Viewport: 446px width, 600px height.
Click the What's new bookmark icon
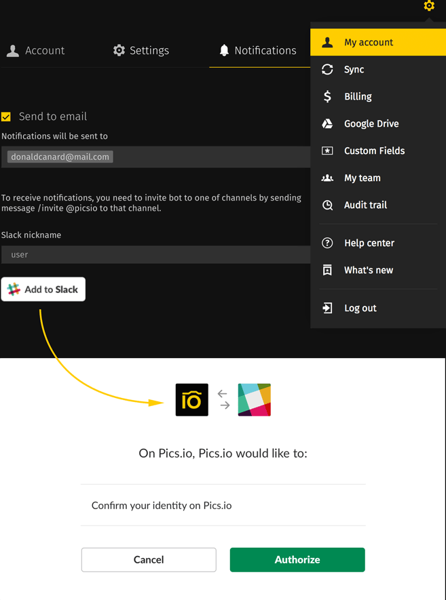coord(327,270)
